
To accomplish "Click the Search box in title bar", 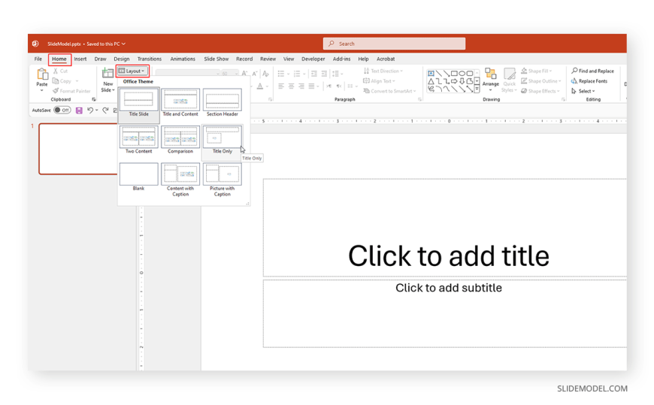I will click(394, 44).
